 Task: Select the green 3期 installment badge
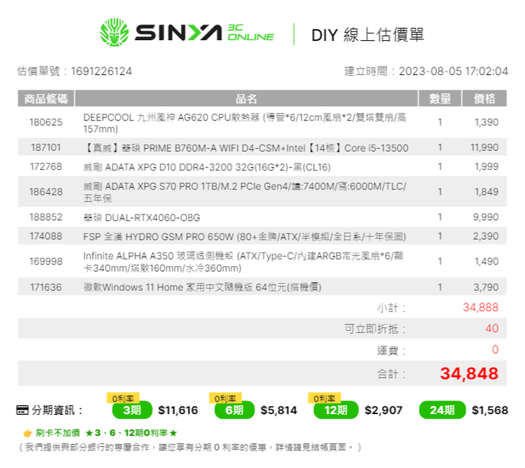click(132, 410)
